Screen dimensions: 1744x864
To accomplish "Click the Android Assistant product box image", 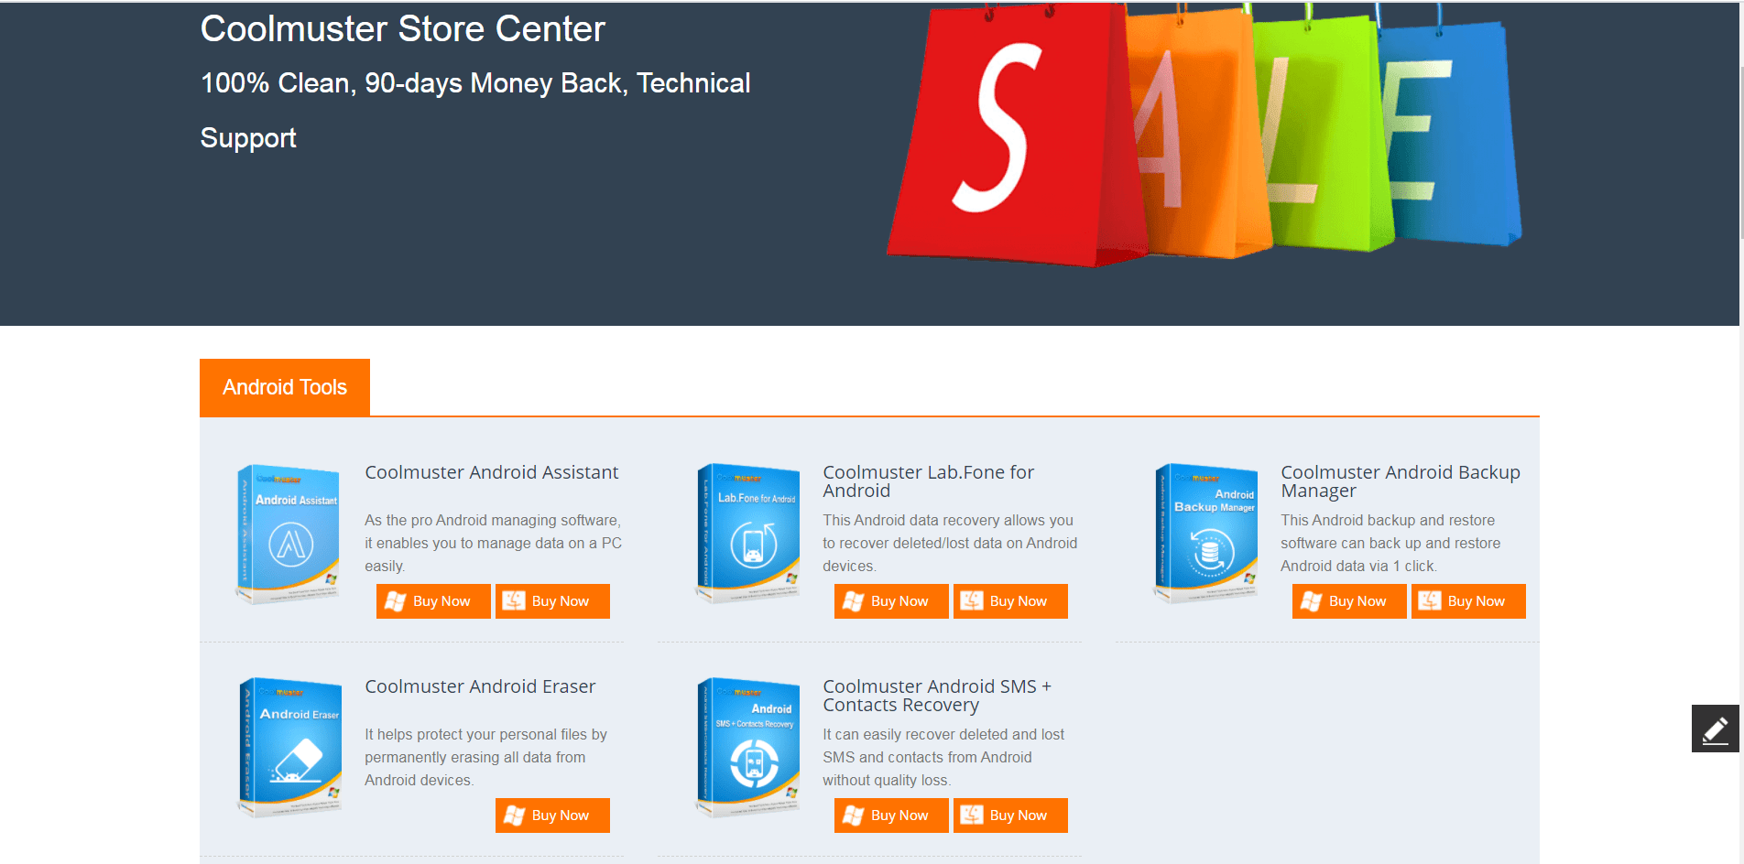I will click(289, 534).
